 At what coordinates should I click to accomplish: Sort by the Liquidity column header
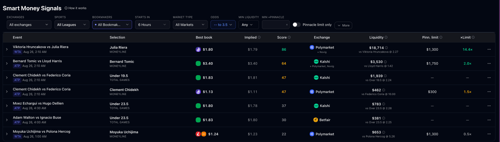[x=376, y=37]
